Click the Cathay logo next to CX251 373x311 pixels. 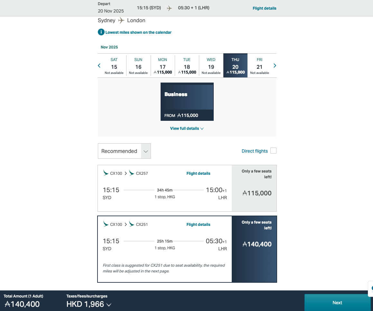(132, 224)
